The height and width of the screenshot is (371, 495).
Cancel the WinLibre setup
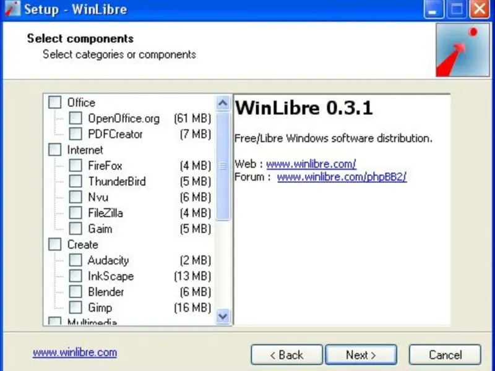[x=445, y=354]
